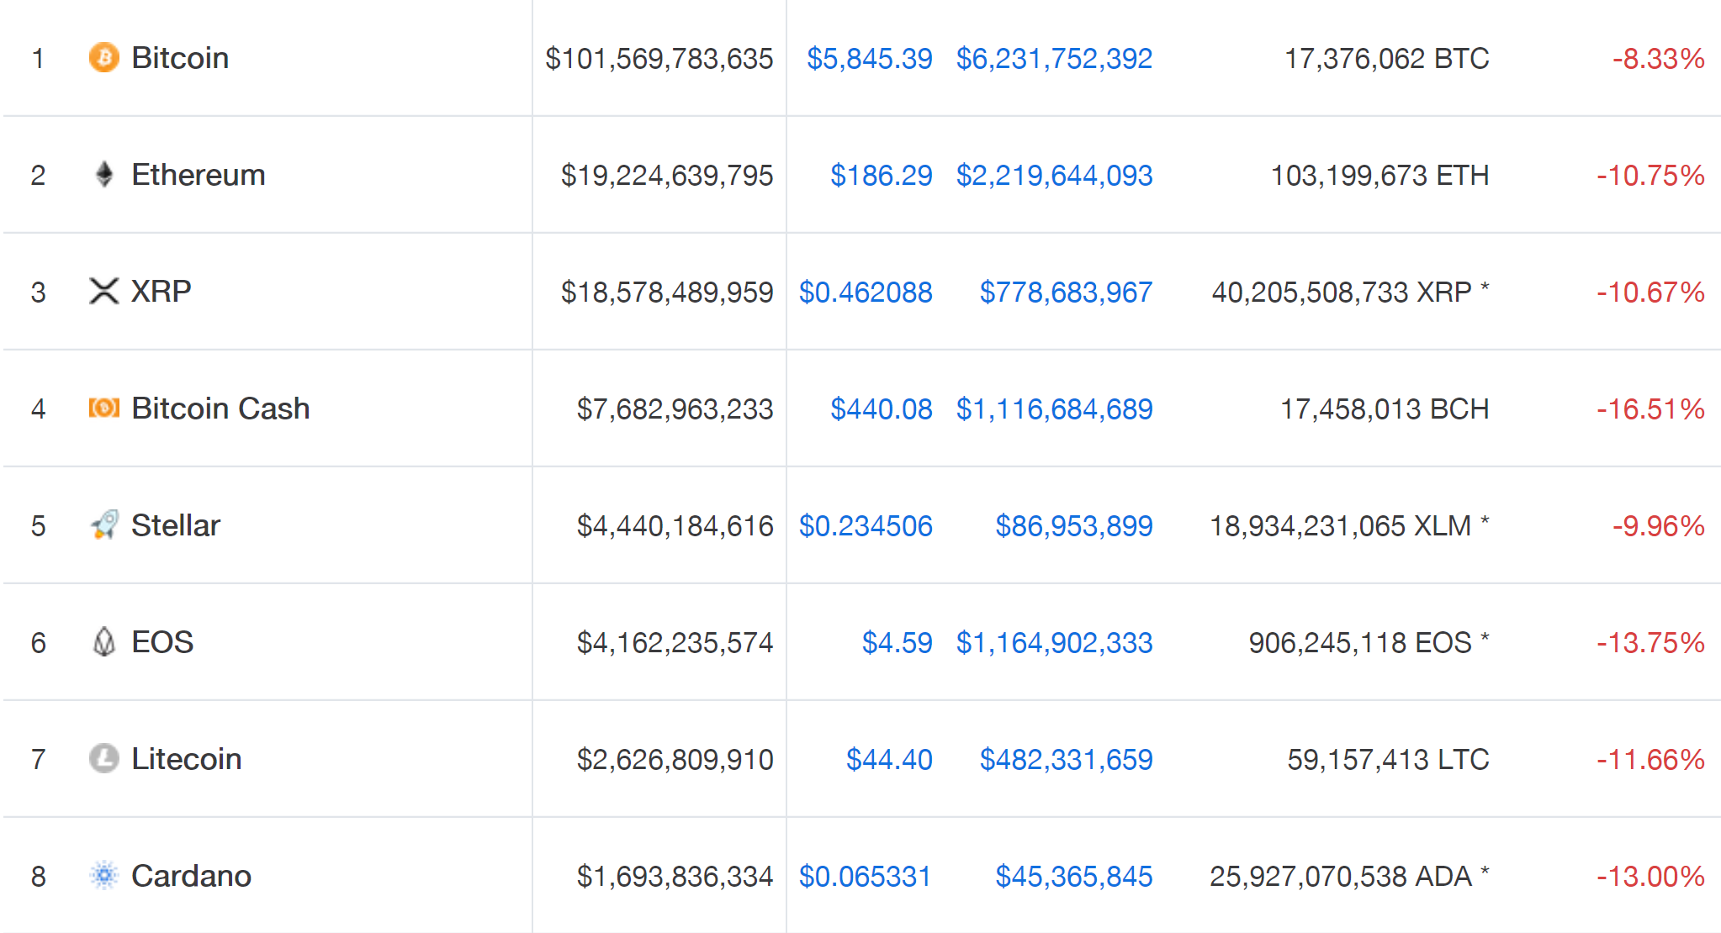
Task: Click the Litecoin coin icon
Action: (104, 758)
